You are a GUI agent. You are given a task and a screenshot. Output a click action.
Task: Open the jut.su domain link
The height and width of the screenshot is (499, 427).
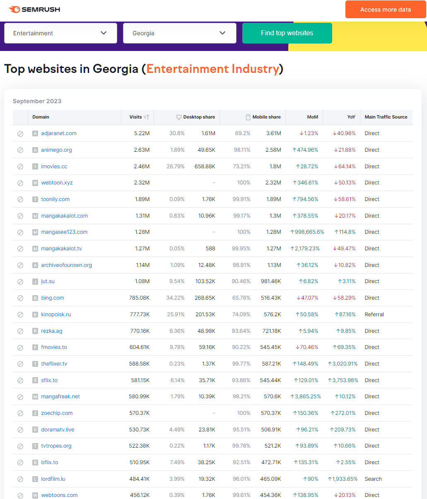[x=48, y=281]
